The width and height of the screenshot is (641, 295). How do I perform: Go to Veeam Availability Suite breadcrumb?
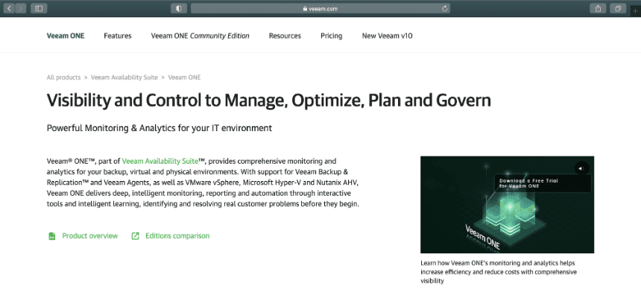(124, 77)
